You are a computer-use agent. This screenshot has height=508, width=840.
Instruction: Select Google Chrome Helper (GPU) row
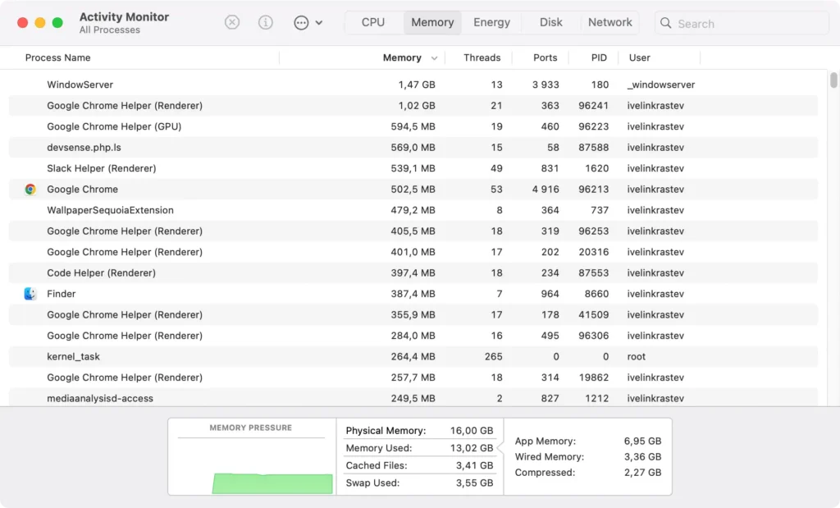coord(413,126)
